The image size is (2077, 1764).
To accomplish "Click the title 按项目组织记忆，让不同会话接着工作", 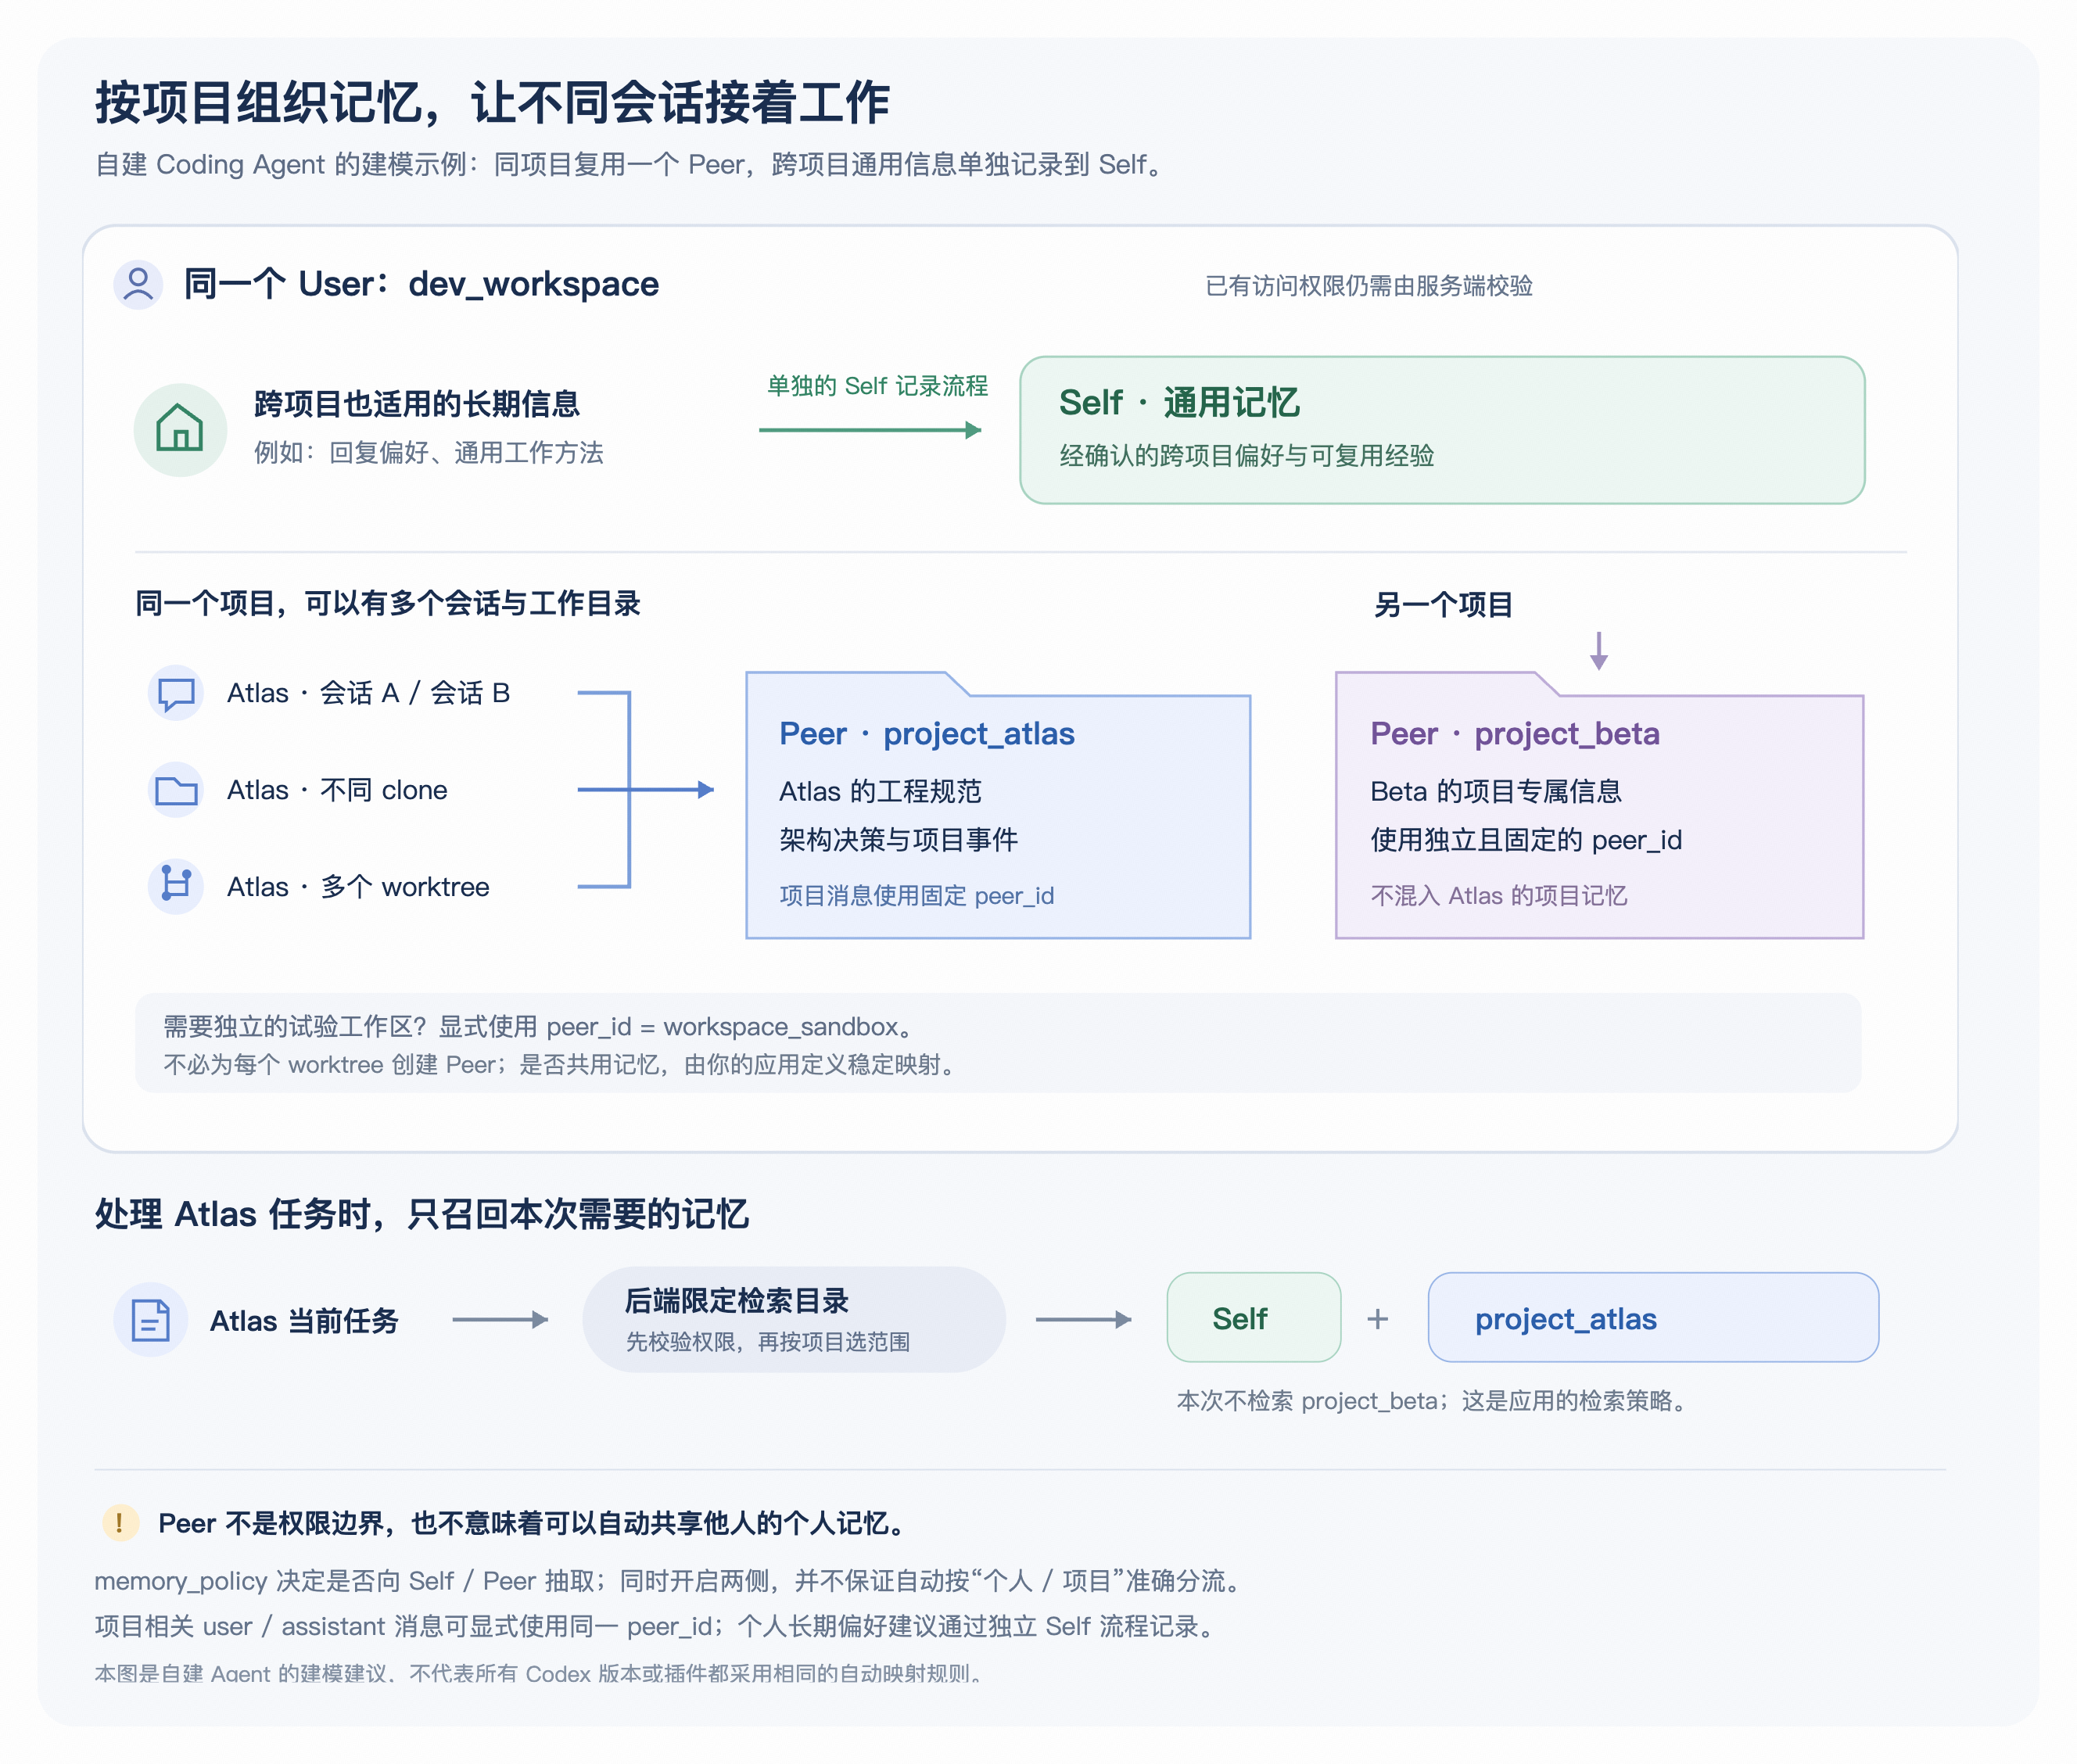I will [492, 103].
